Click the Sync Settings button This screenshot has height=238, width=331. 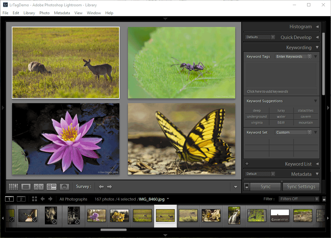[301, 187]
